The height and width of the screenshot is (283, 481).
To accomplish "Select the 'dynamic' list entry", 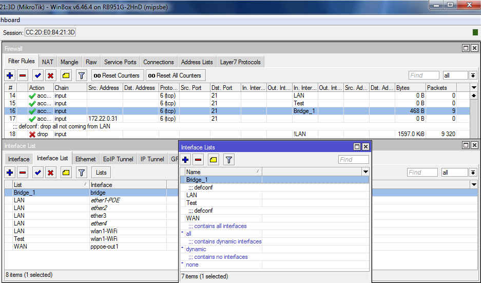I will pos(275,249).
